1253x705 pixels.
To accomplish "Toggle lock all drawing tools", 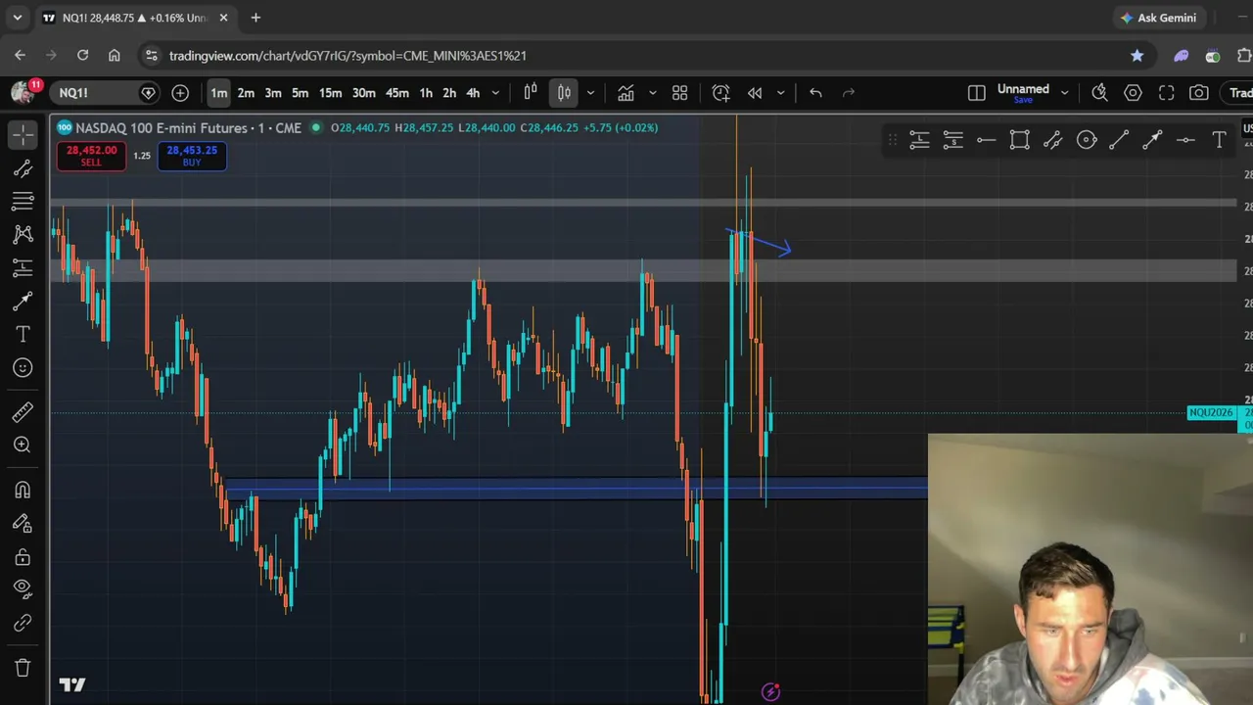I will 23,557.
